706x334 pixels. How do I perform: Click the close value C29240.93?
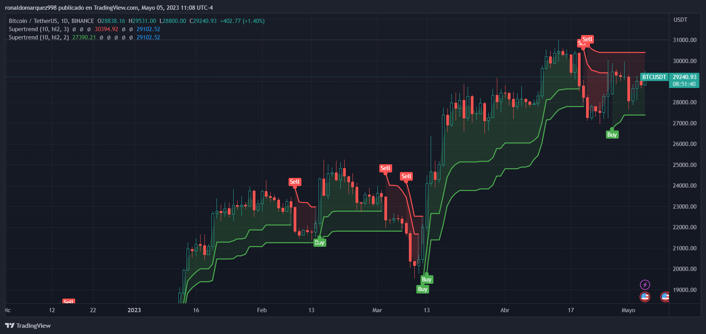coord(203,21)
